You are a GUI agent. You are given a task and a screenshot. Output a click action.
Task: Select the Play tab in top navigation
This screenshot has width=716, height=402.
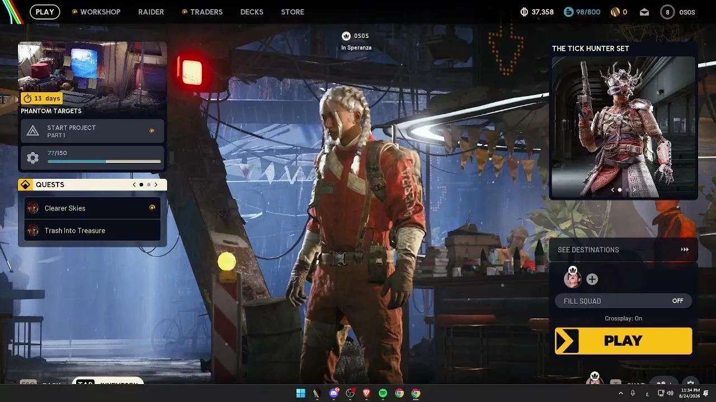pos(45,12)
